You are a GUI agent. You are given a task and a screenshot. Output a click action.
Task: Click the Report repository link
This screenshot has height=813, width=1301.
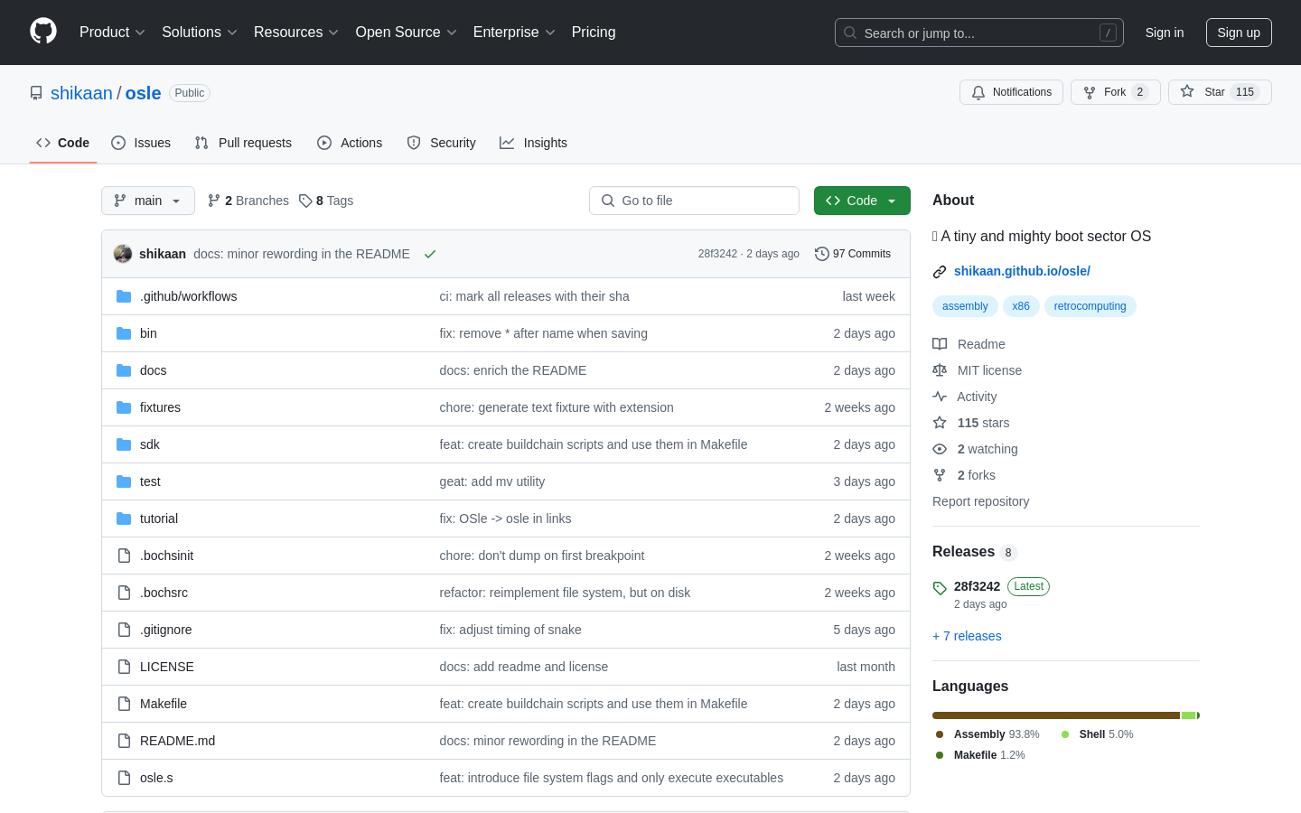point(980,501)
